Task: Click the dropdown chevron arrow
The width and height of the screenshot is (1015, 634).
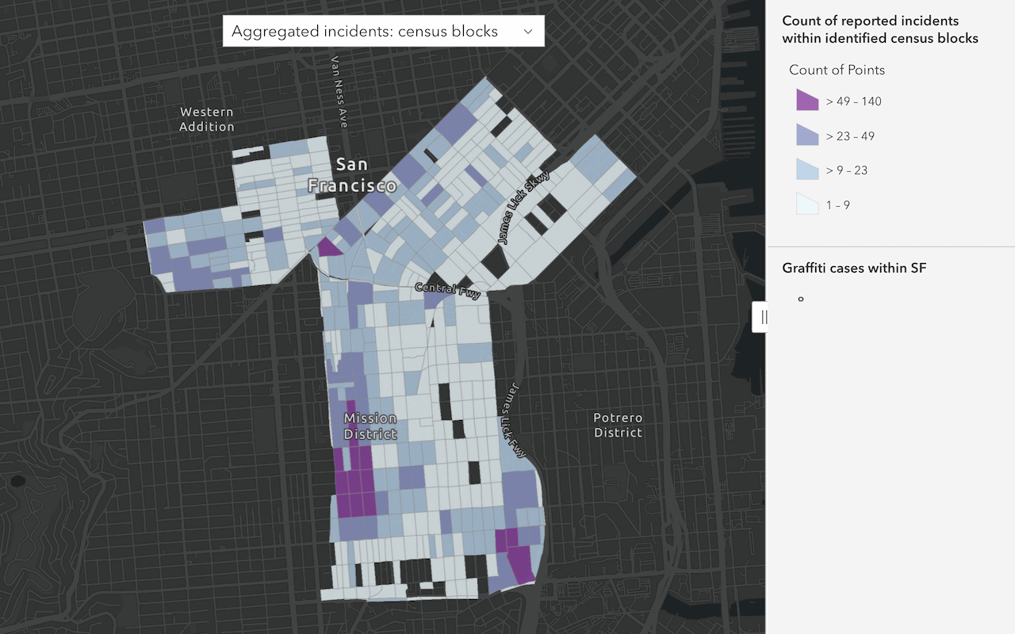Action: [x=527, y=32]
